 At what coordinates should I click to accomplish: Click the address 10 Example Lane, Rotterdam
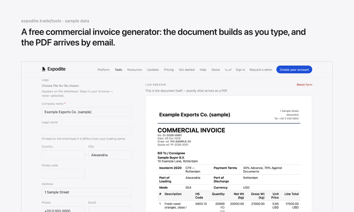pyautogui.click(x=178, y=161)
